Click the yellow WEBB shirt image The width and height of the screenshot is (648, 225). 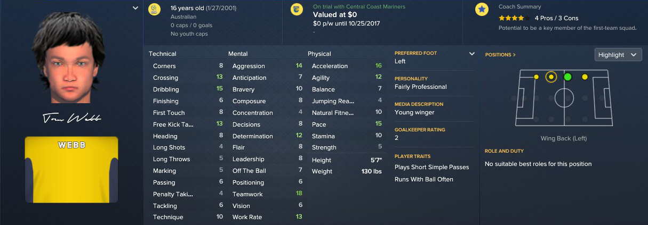71,170
